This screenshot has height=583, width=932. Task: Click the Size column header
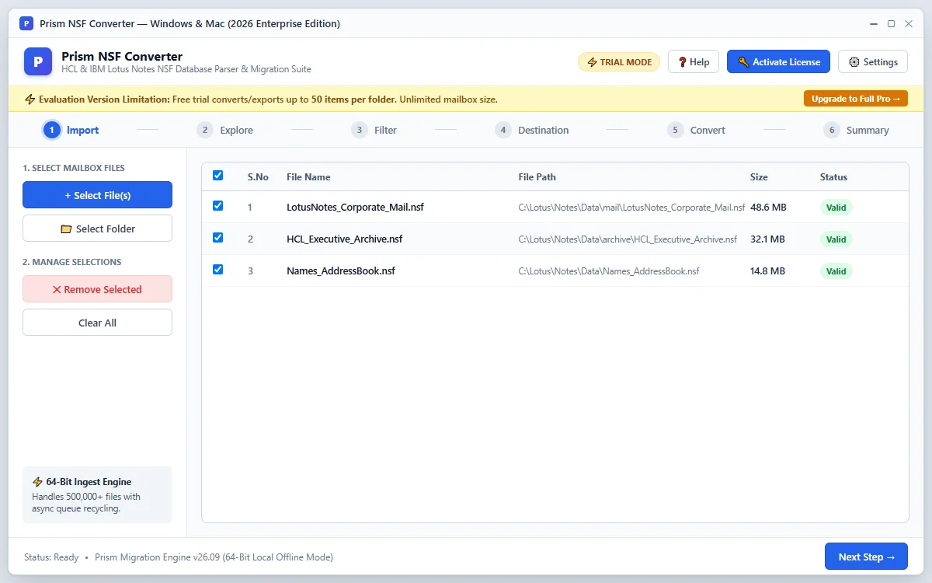pyautogui.click(x=759, y=177)
